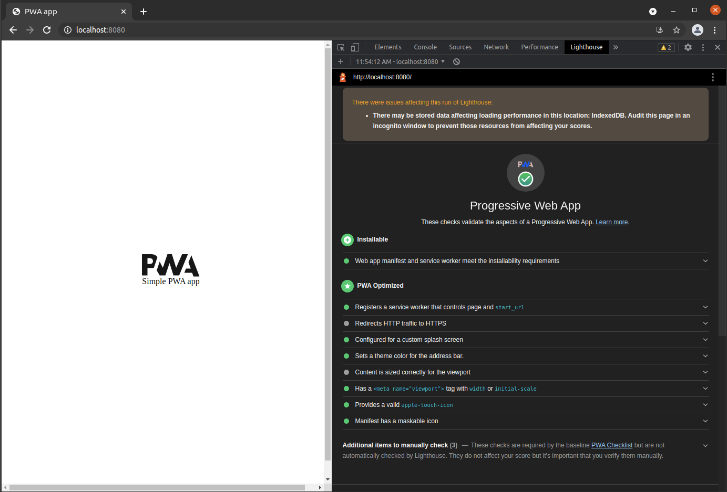
Task: Start a new Lighthouse report with plus icon
Action: 341,61
